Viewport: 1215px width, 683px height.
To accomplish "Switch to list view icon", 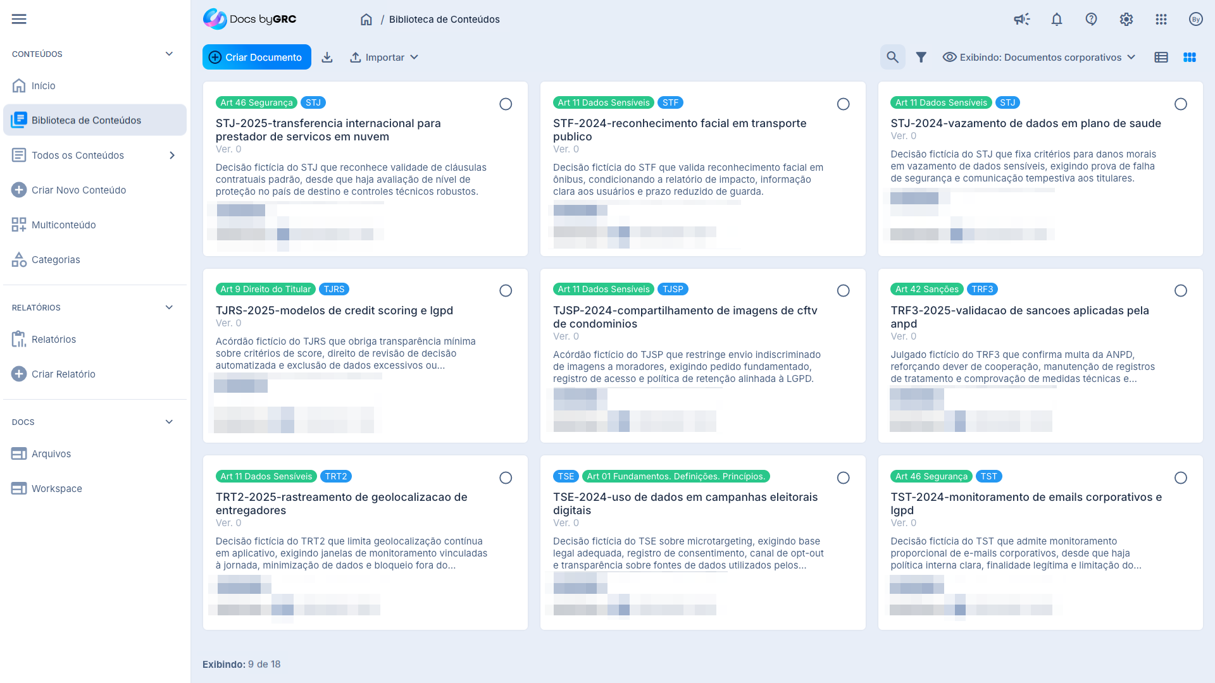I will point(1161,57).
